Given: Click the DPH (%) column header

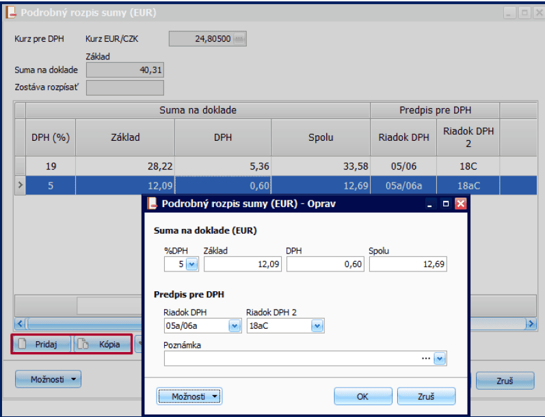Looking at the screenshot, I should click(51, 137).
